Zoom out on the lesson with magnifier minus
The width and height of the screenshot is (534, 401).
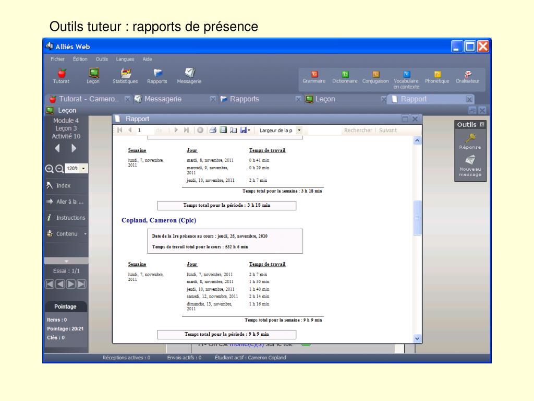59,169
